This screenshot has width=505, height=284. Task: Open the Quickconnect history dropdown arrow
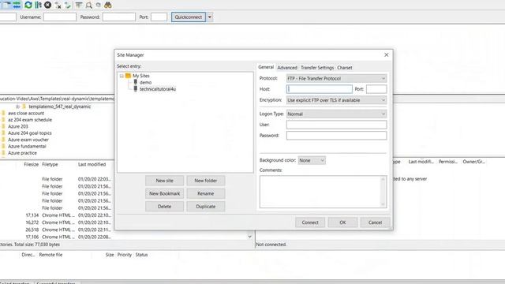pyautogui.click(x=210, y=17)
